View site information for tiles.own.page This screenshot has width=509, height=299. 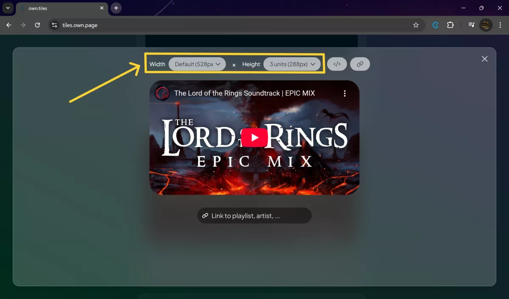tap(54, 25)
